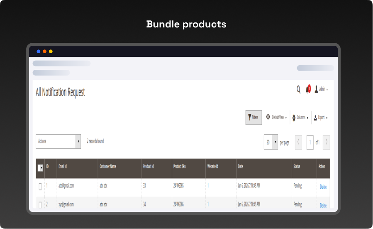Expand the admin account menu arrow

tap(327, 90)
